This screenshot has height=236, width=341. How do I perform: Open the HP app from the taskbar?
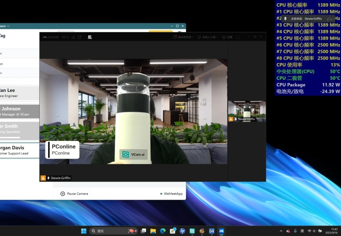(182, 231)
